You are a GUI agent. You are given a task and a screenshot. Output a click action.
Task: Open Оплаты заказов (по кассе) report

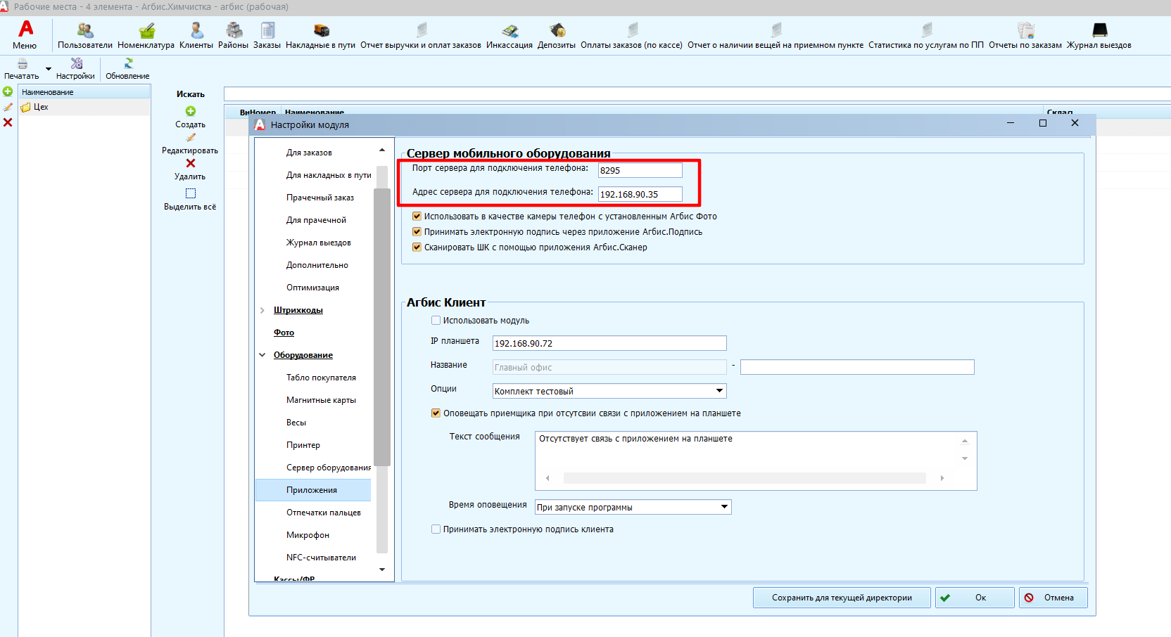click(632, 30)
